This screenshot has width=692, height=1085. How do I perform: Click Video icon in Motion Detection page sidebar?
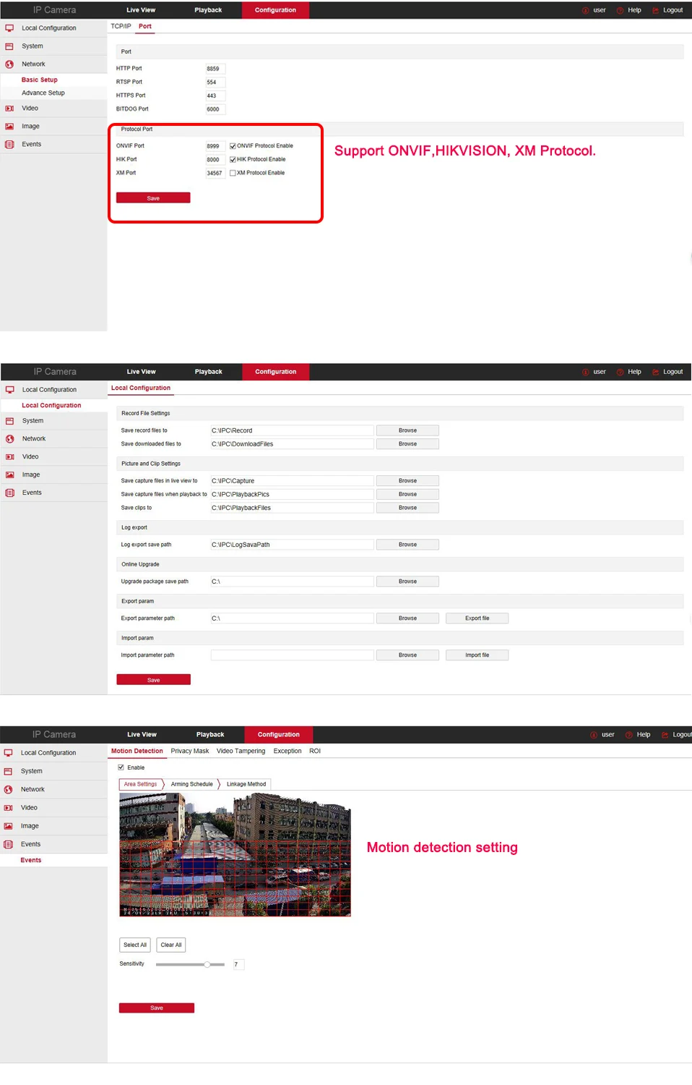pyautogui.click(x=8, y=808)
